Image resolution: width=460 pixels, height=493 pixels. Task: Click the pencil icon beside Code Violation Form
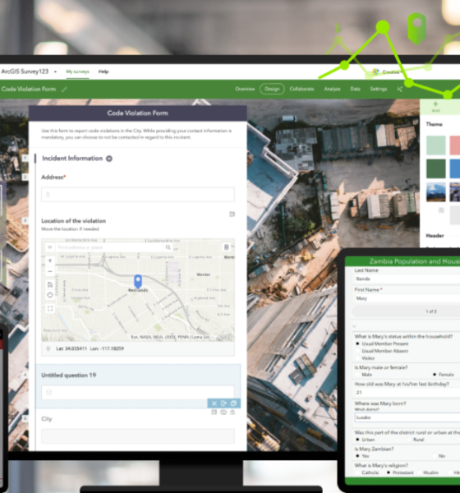64,90
